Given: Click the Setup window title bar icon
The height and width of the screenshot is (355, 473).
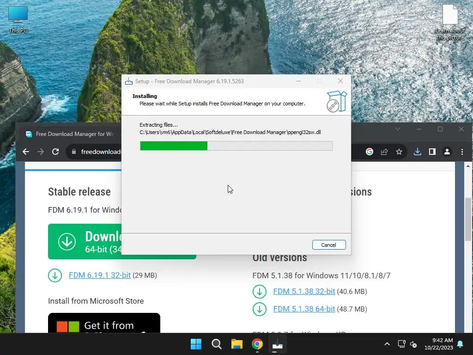Looking at the screenshot, I should pos(129,81).
